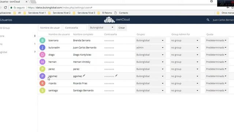The height and width of the screenshot is (132, 234).
Task: Open Otros marcadores bookmark folder
Action: (225, 13)
